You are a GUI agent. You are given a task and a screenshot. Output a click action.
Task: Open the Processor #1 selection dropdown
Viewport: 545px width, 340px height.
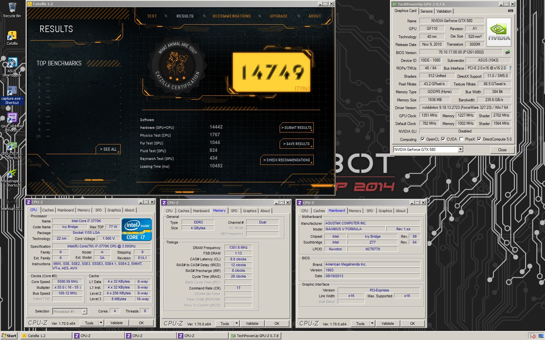(x=84, y=312)
